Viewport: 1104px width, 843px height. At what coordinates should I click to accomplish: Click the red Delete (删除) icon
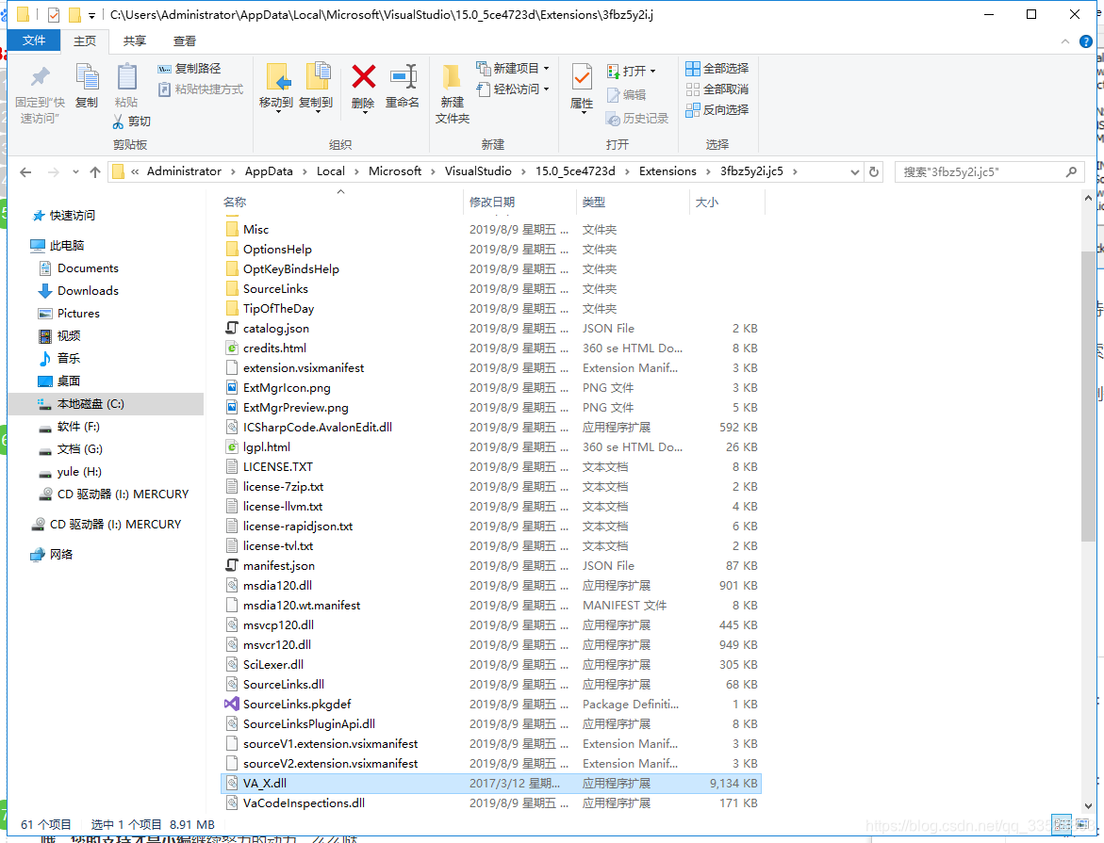point(363,76)
